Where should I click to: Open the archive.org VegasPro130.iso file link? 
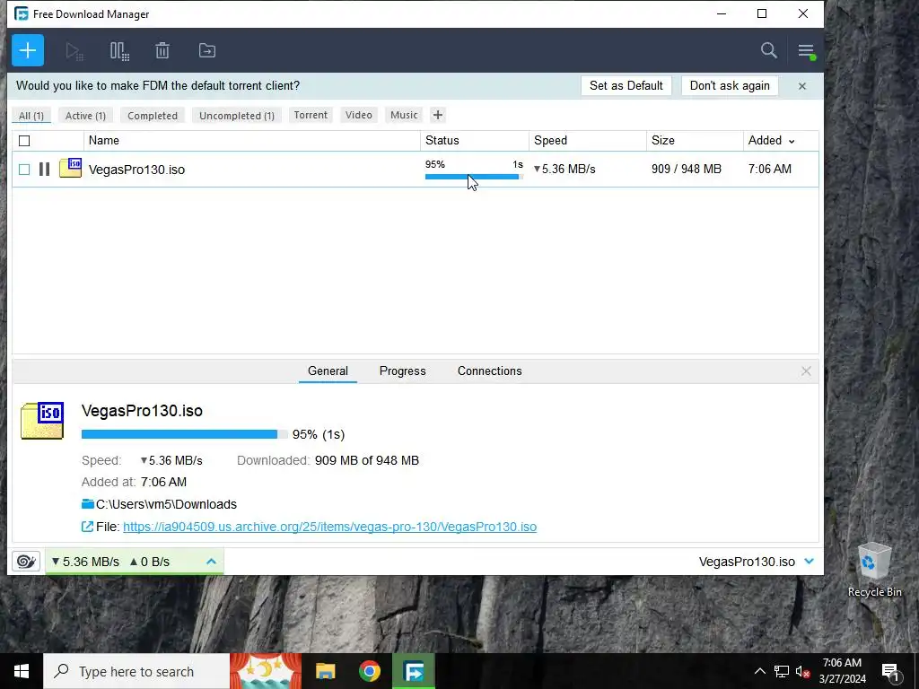330,527
